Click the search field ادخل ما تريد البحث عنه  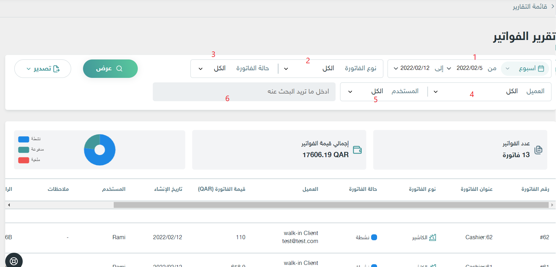(x=244, y=92)
